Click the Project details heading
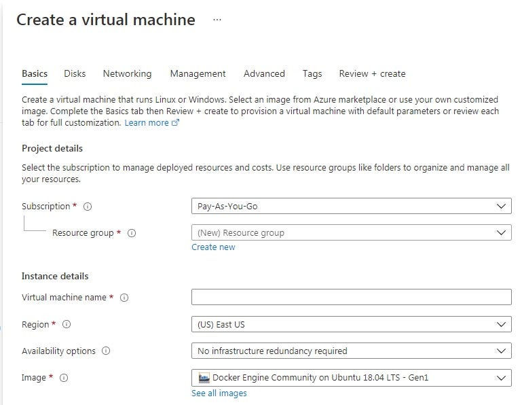The image size is (522, 405). coord(52,148)
